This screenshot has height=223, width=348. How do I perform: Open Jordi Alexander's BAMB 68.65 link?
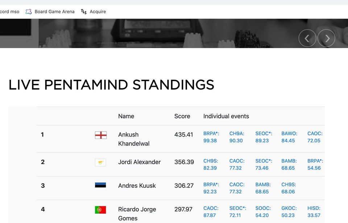[x=289, y=164]
